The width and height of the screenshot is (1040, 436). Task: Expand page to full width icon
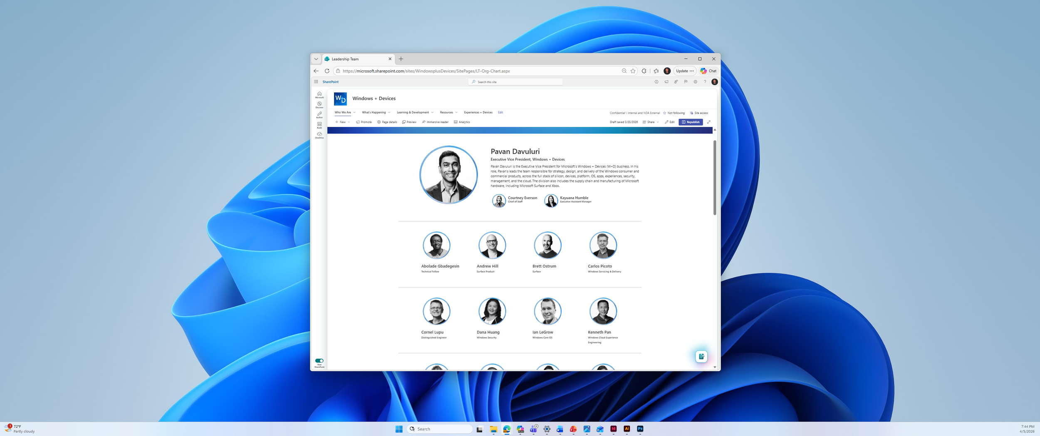709,122
